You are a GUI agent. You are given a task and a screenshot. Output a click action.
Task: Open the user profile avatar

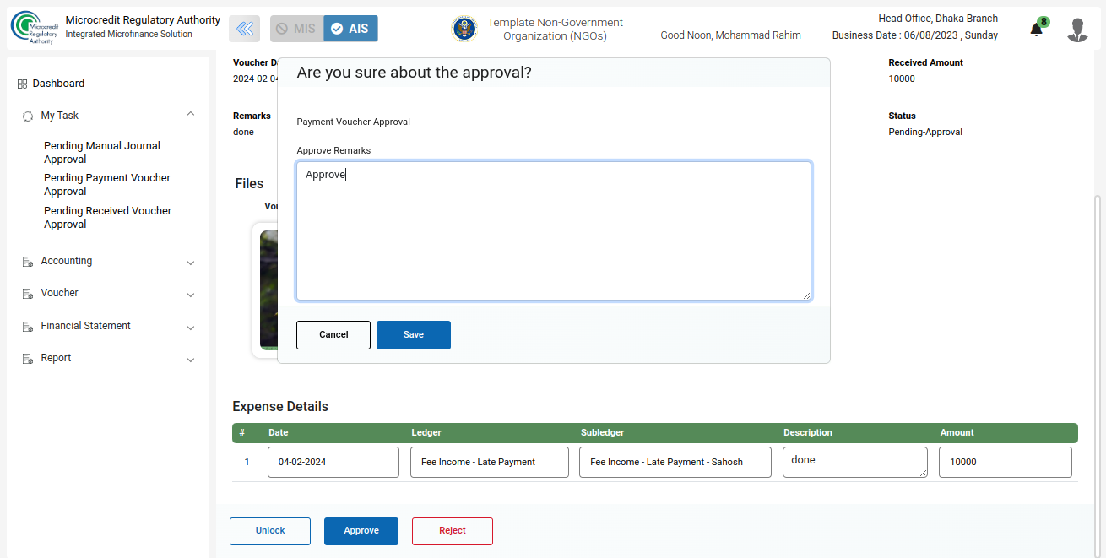[x=1077, y=30]
